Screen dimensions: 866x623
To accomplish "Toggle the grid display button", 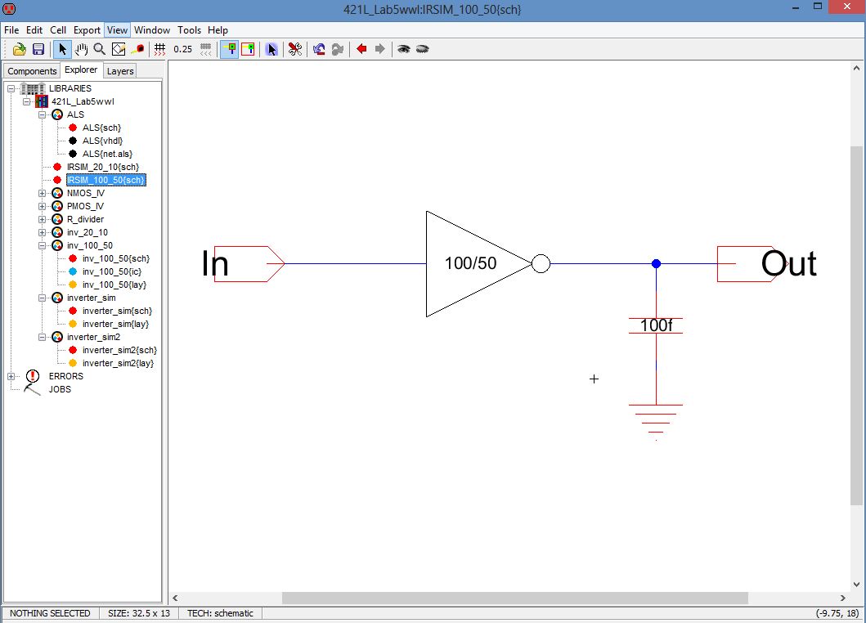I will click(x=160, y=49).
